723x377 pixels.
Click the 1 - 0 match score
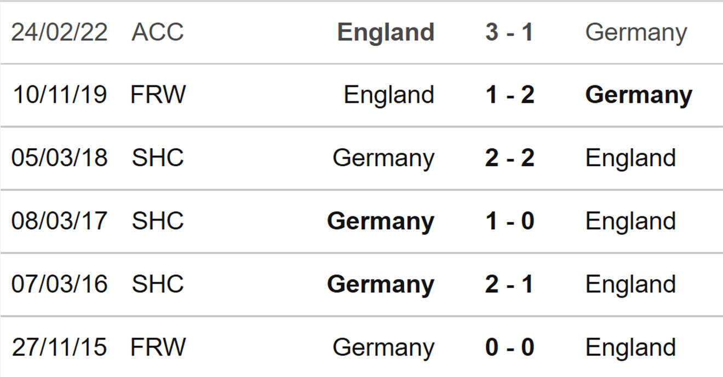tap(509, 221)
